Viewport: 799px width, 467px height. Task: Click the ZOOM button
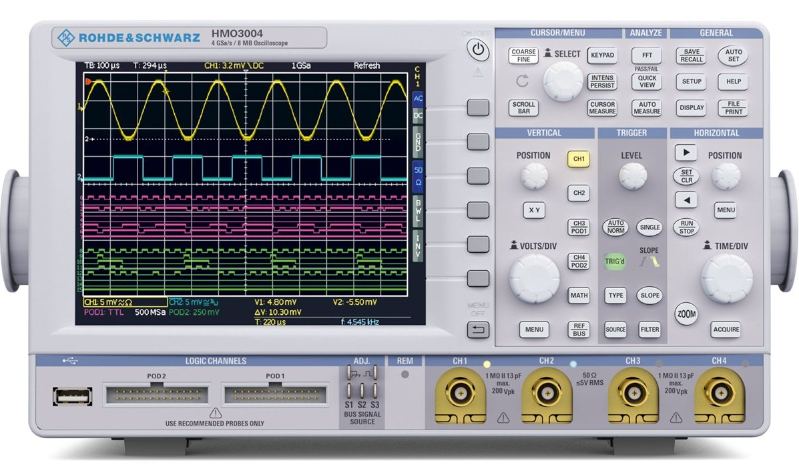(x=686, y=314)
